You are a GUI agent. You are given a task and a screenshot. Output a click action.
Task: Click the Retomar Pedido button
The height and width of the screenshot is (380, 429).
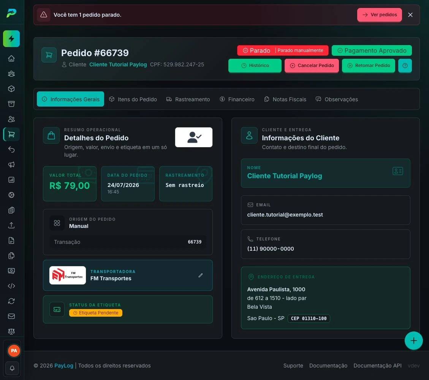(x=369, y=66)
